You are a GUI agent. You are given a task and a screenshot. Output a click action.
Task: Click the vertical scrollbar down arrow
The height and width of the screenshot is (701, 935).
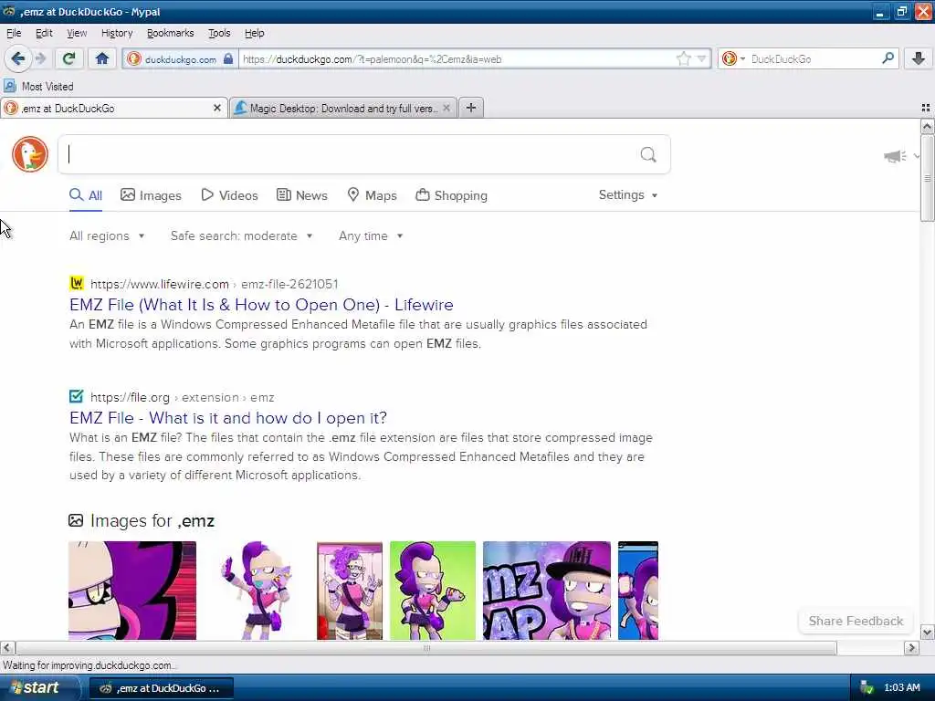click(927, 633)
